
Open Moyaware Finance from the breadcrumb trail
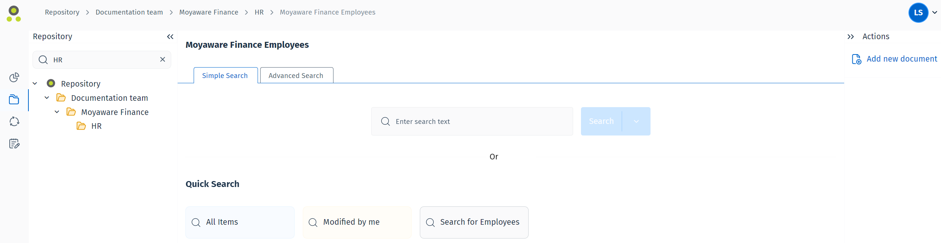pyautogui.click(x=209, y=12)
